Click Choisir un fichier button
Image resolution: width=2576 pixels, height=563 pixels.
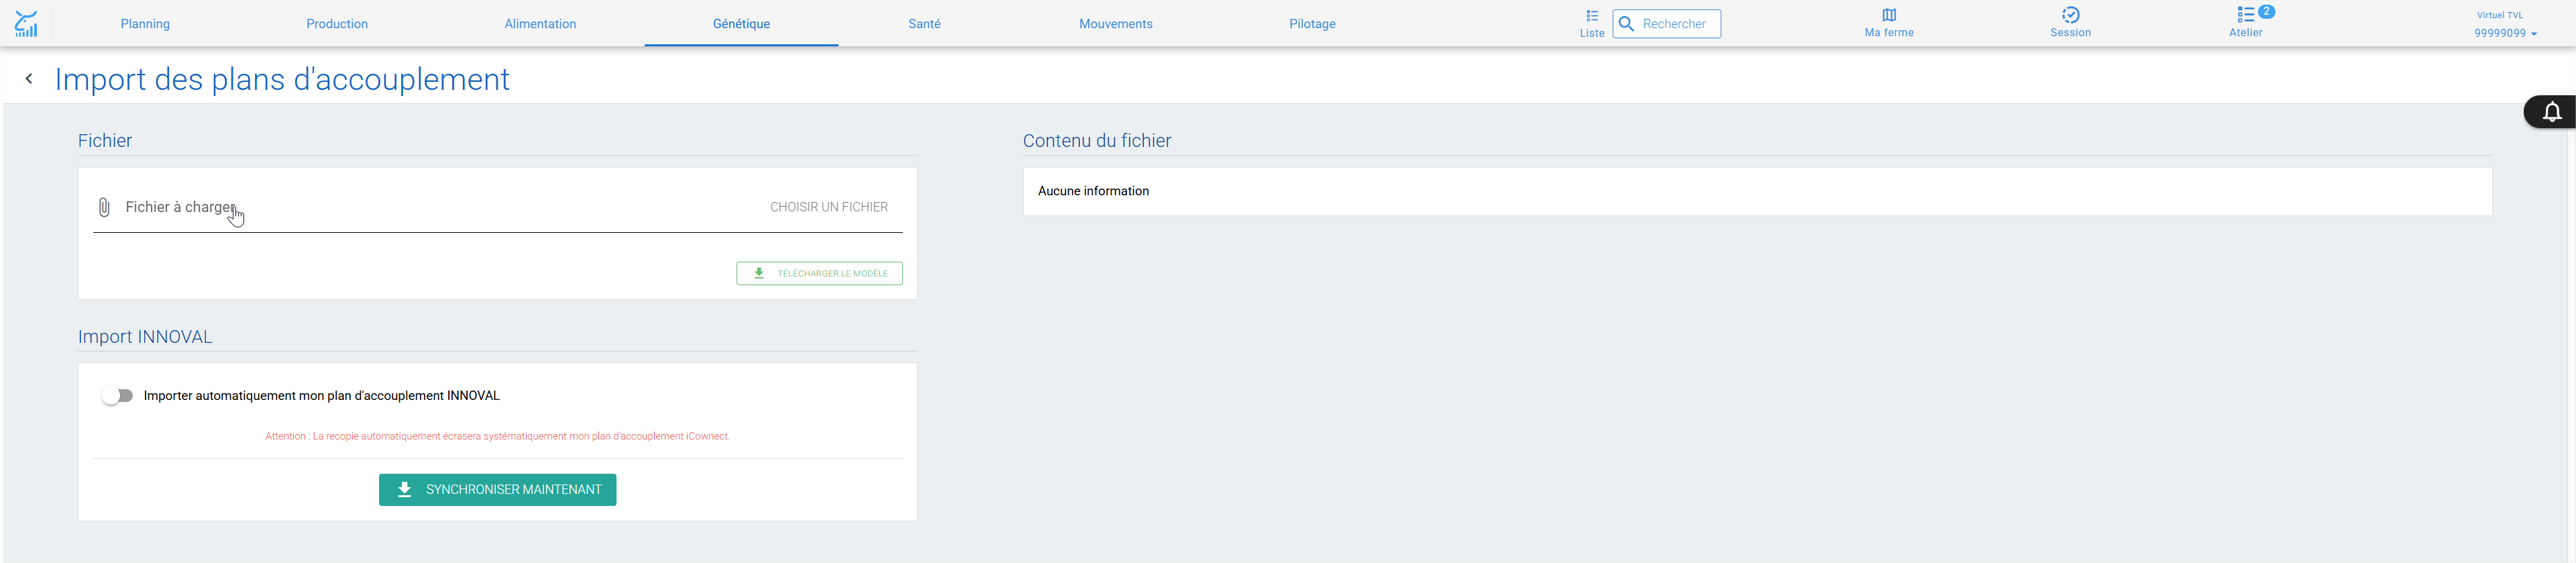point(828,207)
